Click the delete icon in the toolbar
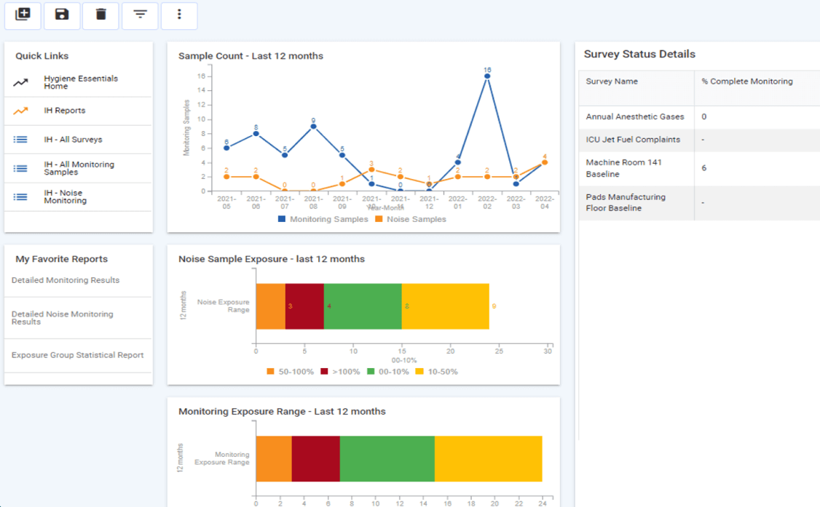 (x=100, y=15)
